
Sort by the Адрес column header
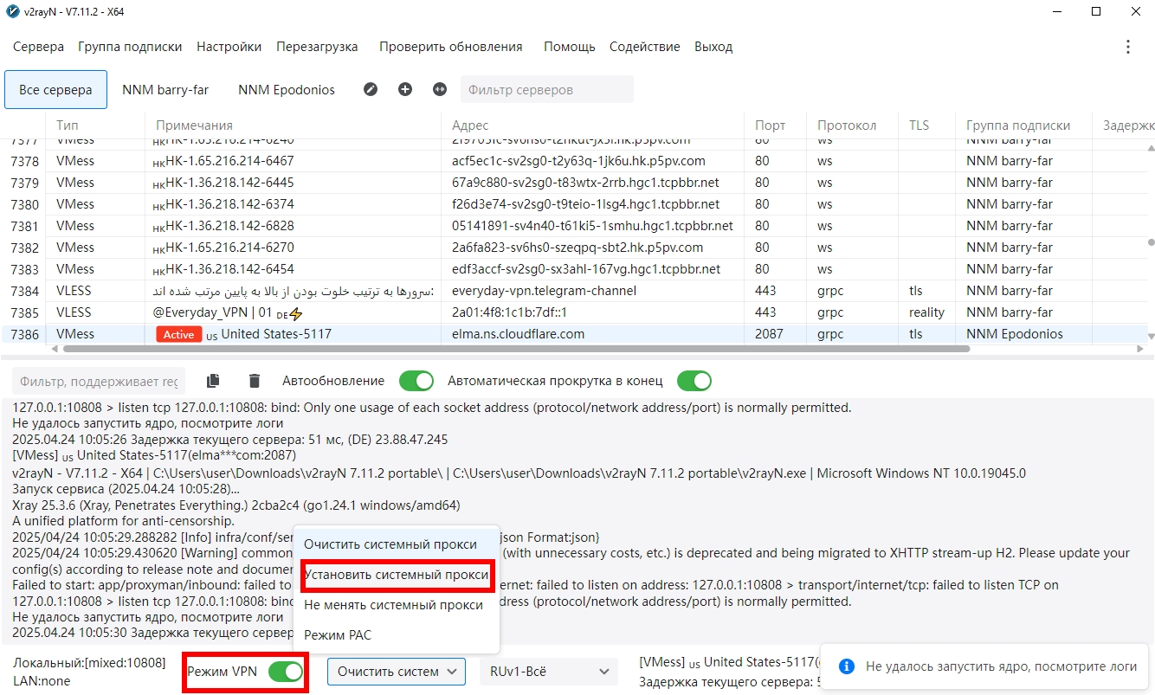click(x=592, y=125)
